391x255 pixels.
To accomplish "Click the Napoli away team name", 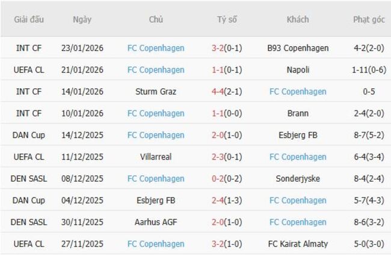I will [298, 70].
